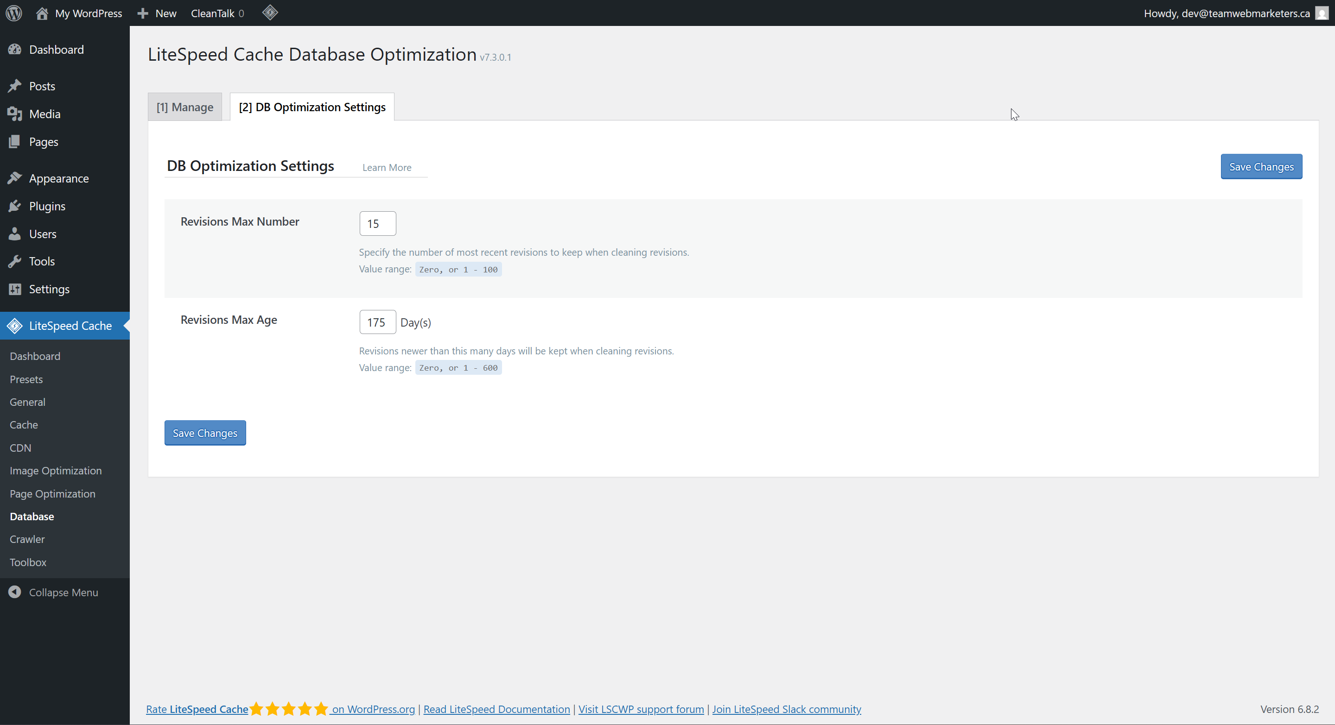Click the Tools wrench icon
Image resolution: width=1335 pixels, height=725 pixels.
(x=14, y=261)
